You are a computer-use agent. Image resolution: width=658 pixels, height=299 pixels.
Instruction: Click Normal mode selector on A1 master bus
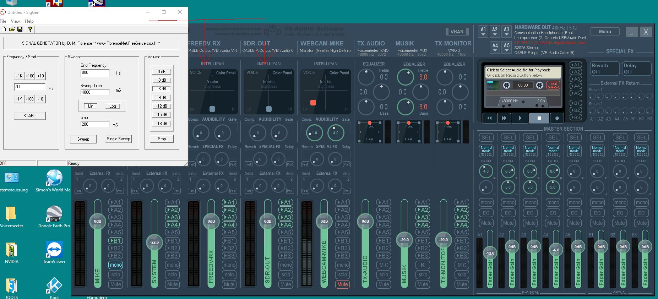coord(486,151)
